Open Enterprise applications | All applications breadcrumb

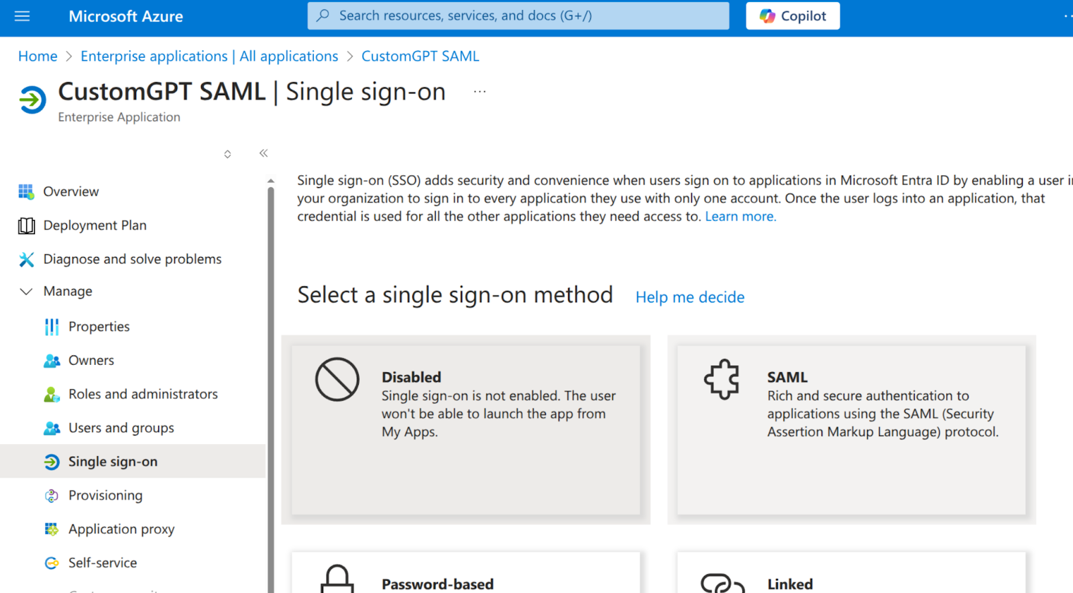[209, 56]
